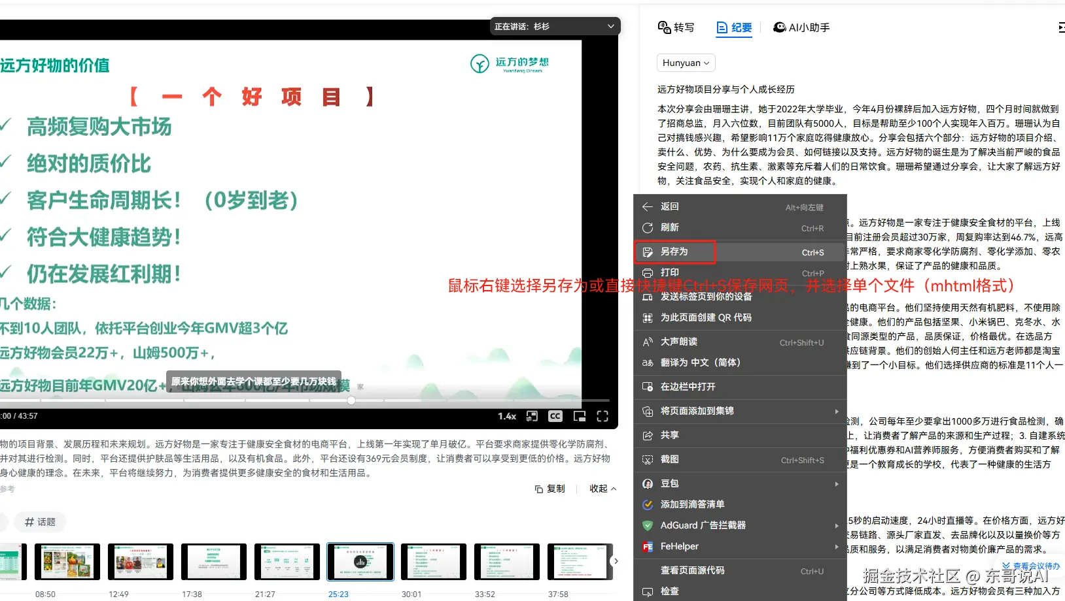Choose 为此页面创建 QR 代码
This screenshot has height=601, width=1065.
point(740,317)
